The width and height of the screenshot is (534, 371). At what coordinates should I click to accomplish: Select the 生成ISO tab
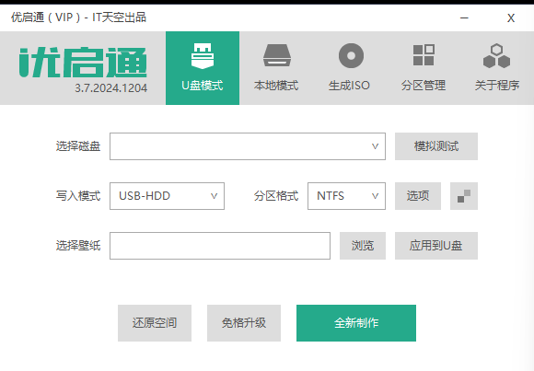[x=350, y=68]
